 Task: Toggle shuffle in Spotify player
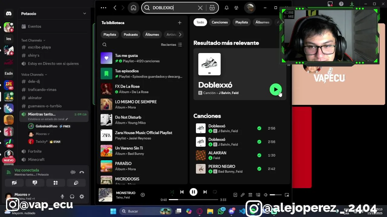(172, 192)
